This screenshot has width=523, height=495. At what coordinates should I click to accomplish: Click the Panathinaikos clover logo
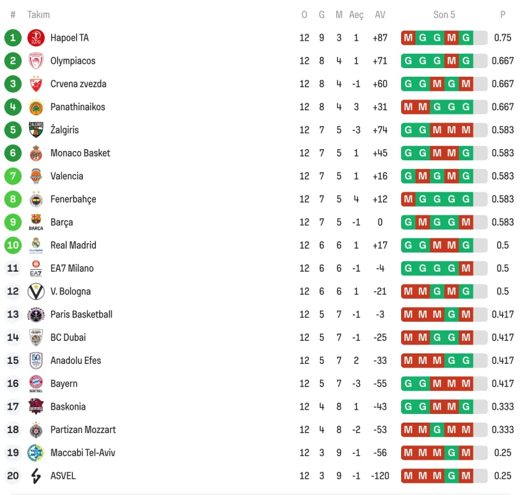point(36,107)
